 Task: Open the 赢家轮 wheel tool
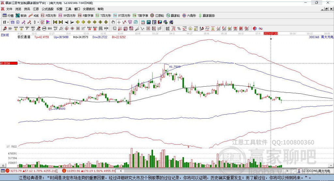coord(173,16)
